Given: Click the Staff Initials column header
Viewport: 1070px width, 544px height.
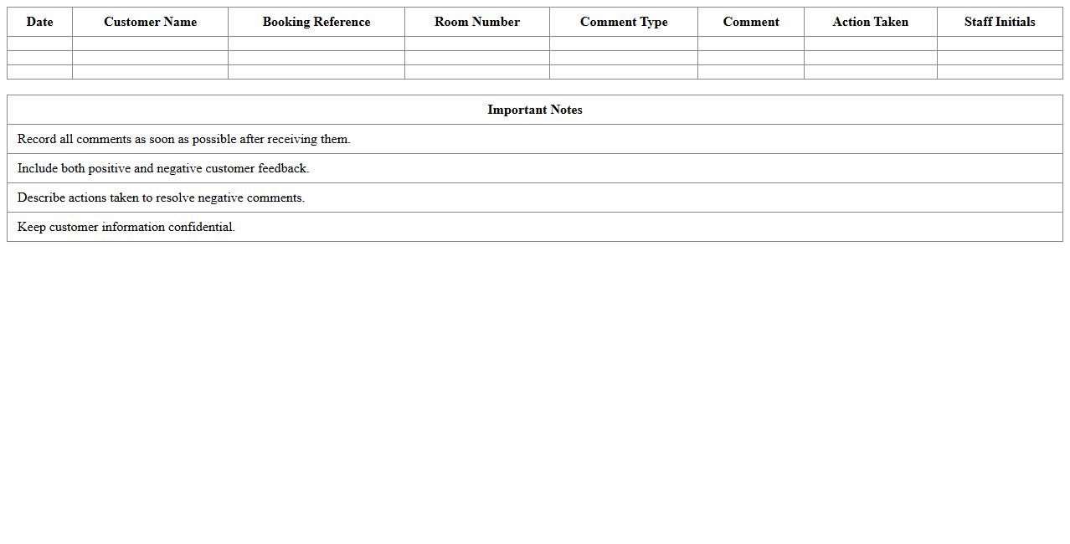Looking at the screenshot, I should coord(999,22).
